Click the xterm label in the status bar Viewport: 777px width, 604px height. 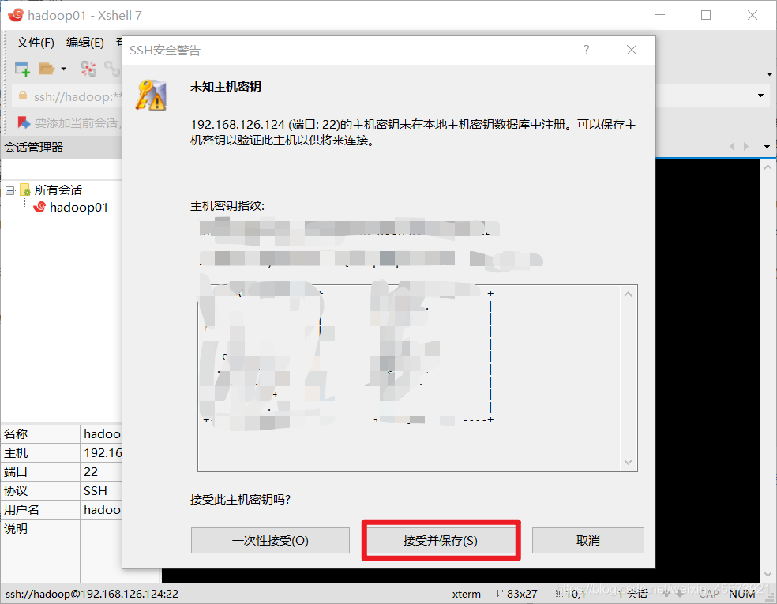[466, 594]
